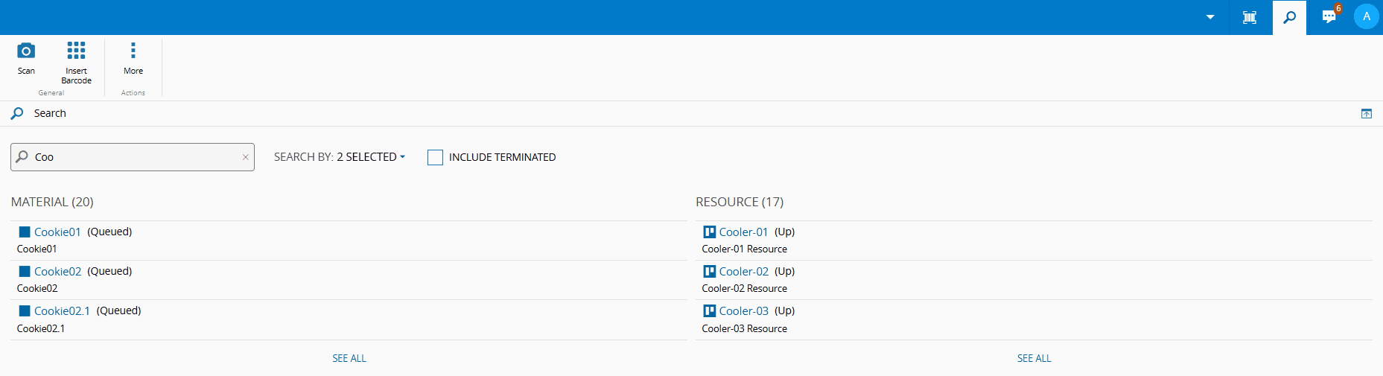Click the barcode scanner icon in top bar

(x=1250, y=17)
